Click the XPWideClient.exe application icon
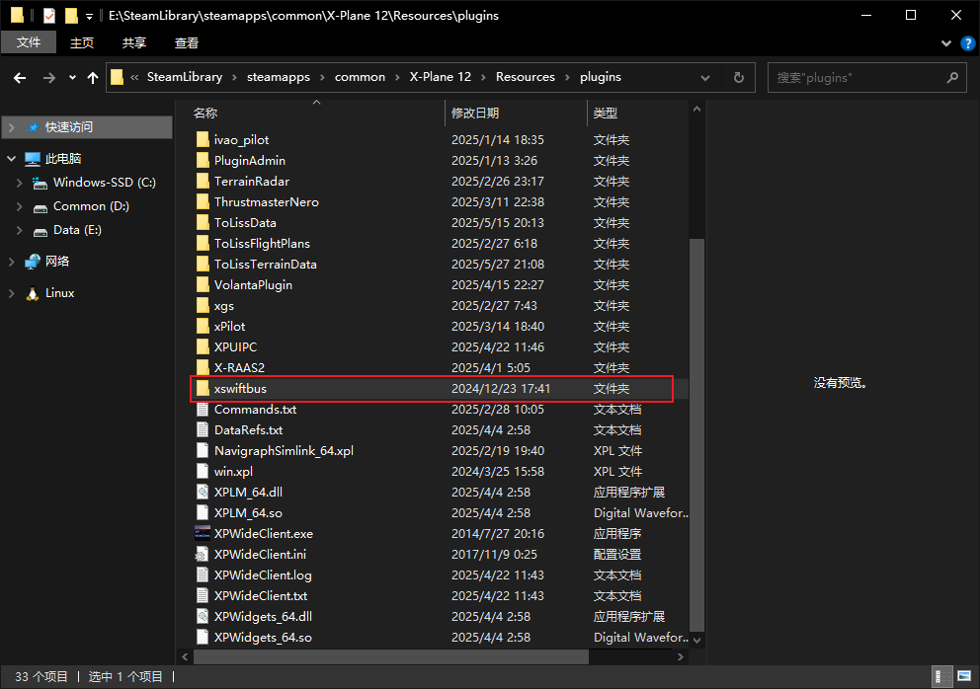This screenshot has width=980, height=689. tap(203, 534)
